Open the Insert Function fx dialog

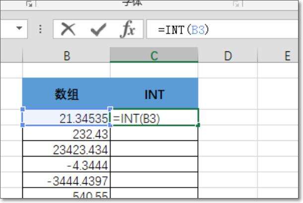(x=127, y=29)
